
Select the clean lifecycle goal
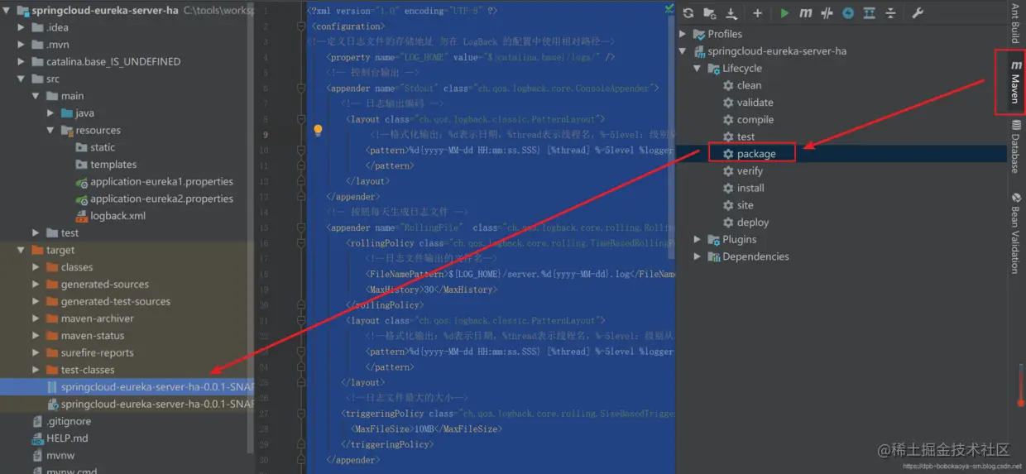point(742,85)
